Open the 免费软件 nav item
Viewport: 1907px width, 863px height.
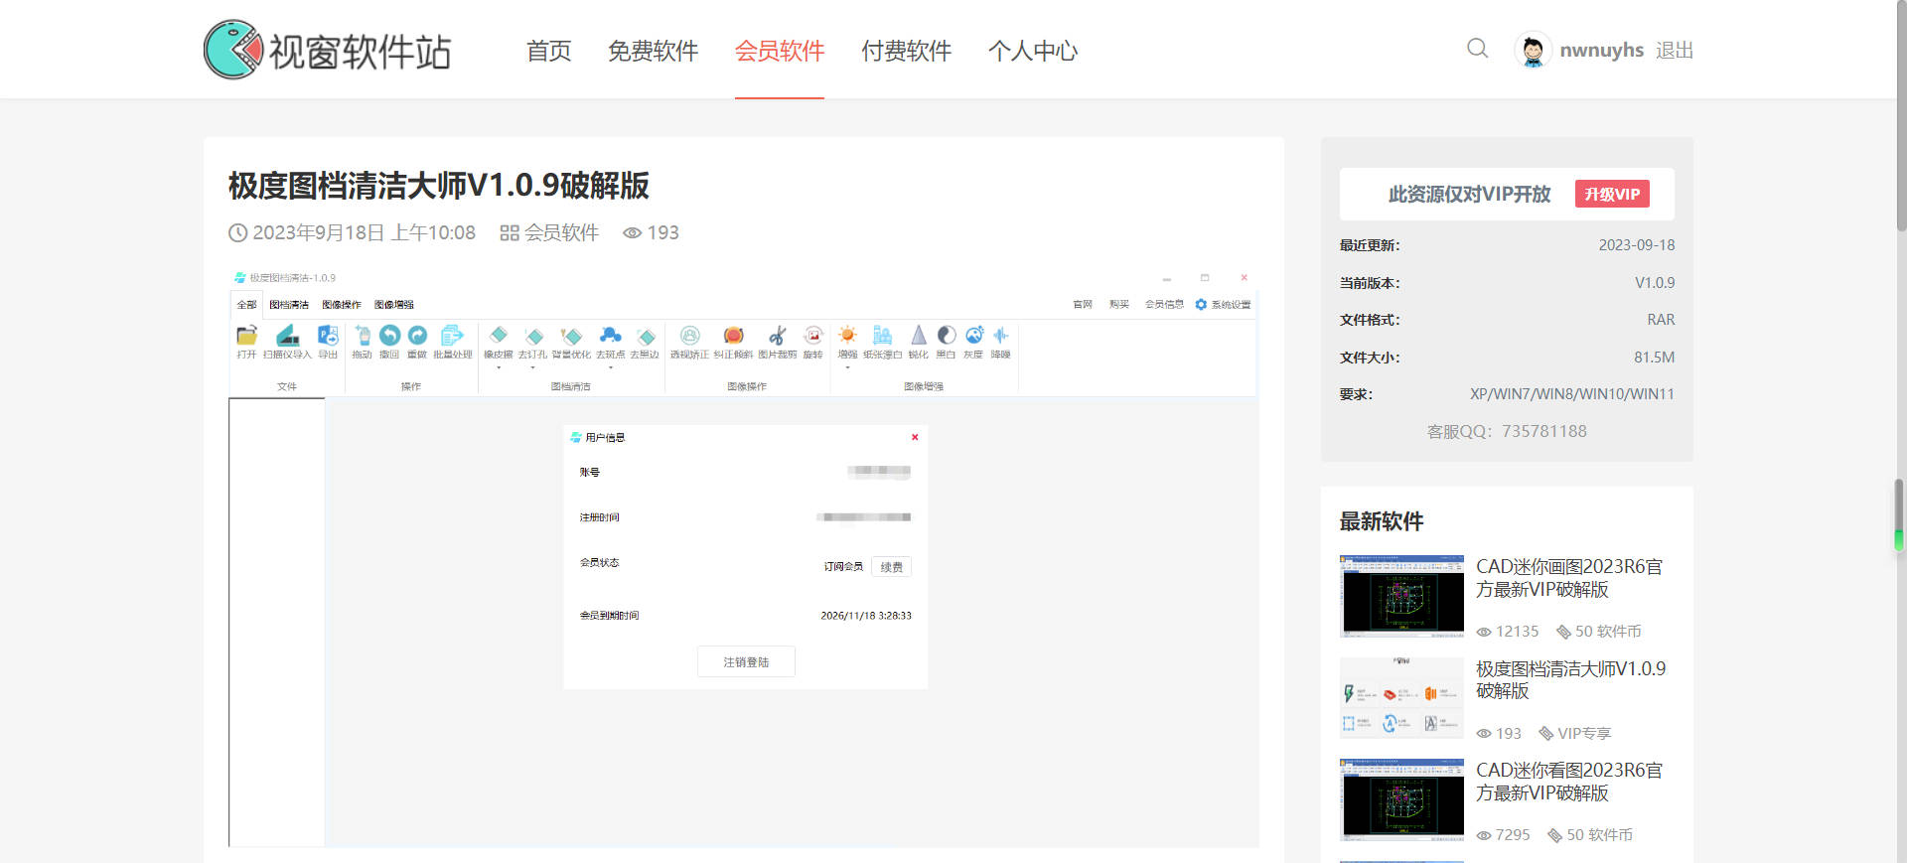[654, 51]
